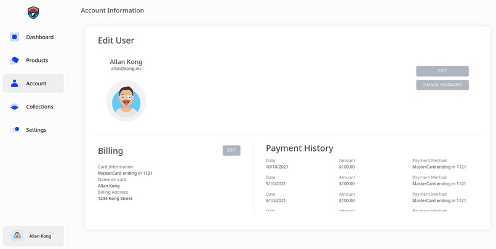Click the $100.00 amount for 9/10/2021

pos(347,183)
